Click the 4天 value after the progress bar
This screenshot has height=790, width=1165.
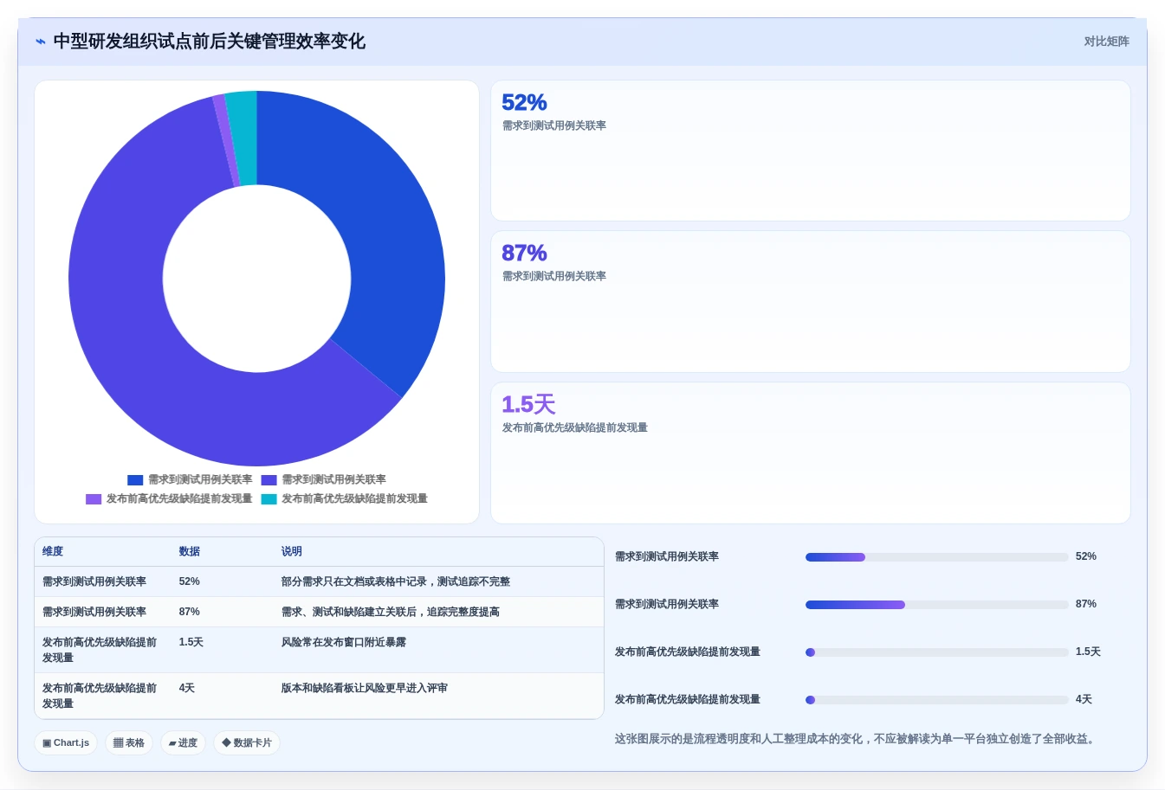tap(1084, 699)
